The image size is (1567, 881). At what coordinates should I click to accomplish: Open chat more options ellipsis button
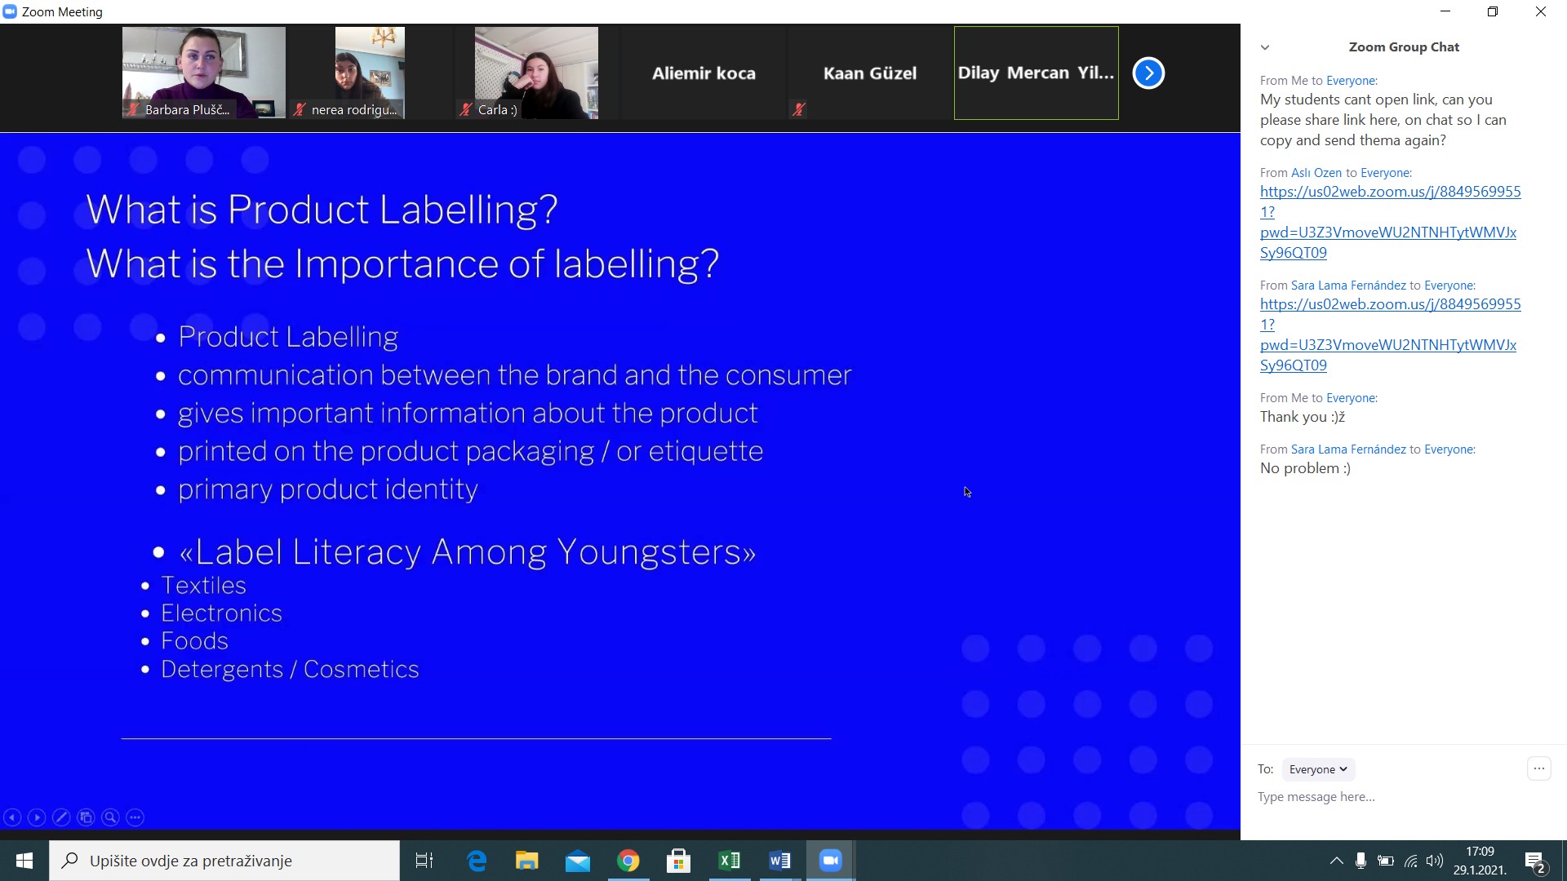(x=1538, y=768)
